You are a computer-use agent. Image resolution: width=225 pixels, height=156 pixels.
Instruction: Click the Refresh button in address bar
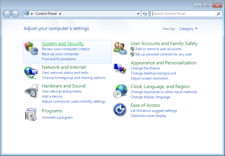point(145,14)
